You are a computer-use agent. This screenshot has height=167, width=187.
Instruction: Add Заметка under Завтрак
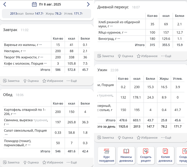point(11,81)
